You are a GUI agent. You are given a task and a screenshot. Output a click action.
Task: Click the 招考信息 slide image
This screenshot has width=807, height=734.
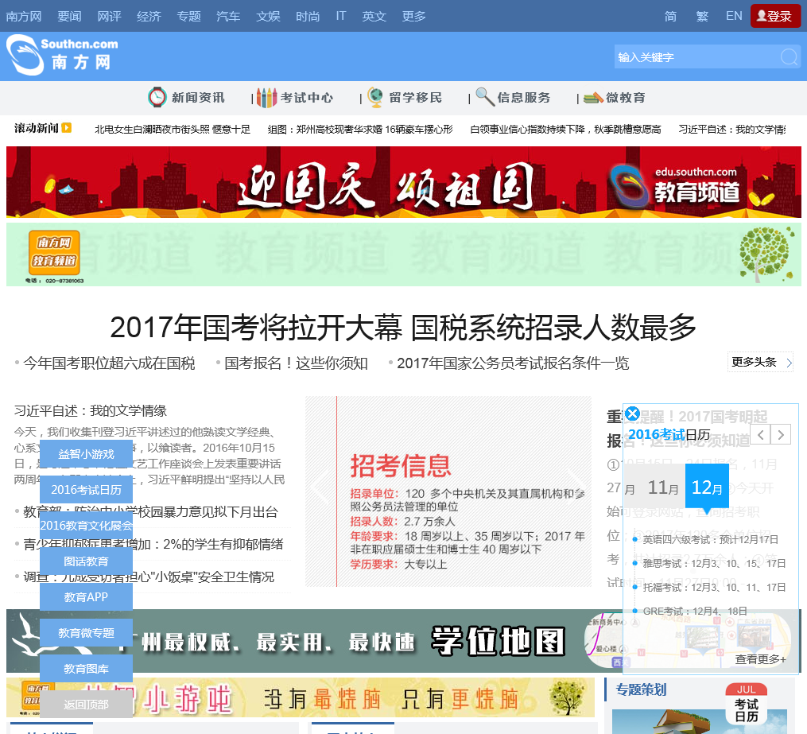click(x=448, y=491)
